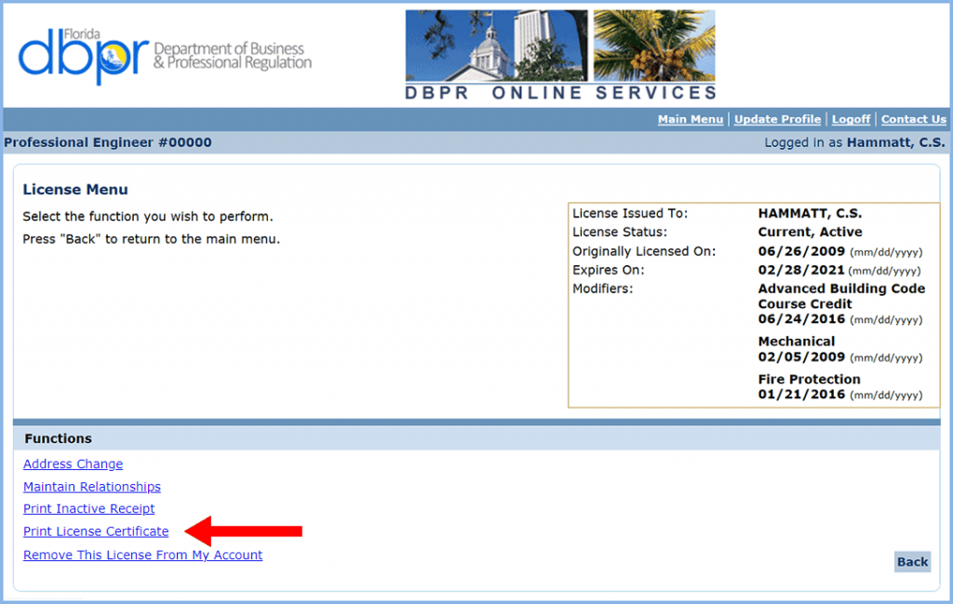
Task: Click the logged-in user name Hammatt, C.S.
Action: pos(894,142)
